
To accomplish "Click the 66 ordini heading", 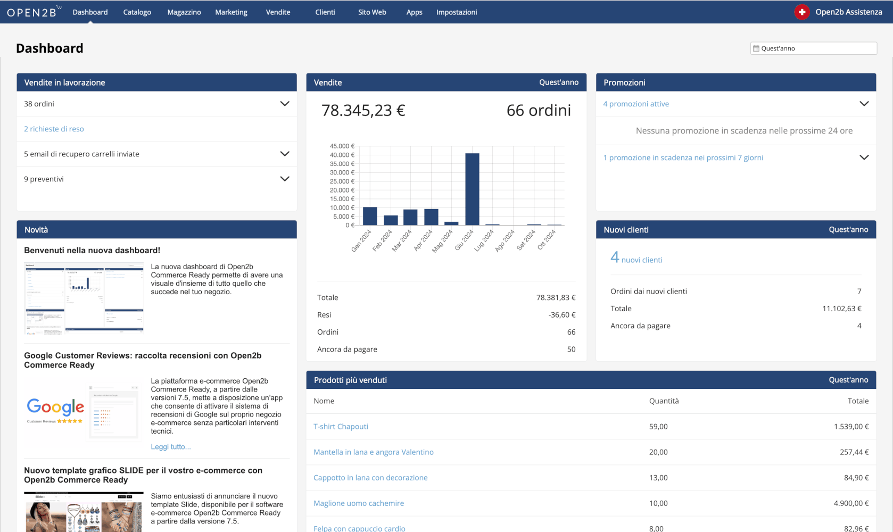I will 539,110.
